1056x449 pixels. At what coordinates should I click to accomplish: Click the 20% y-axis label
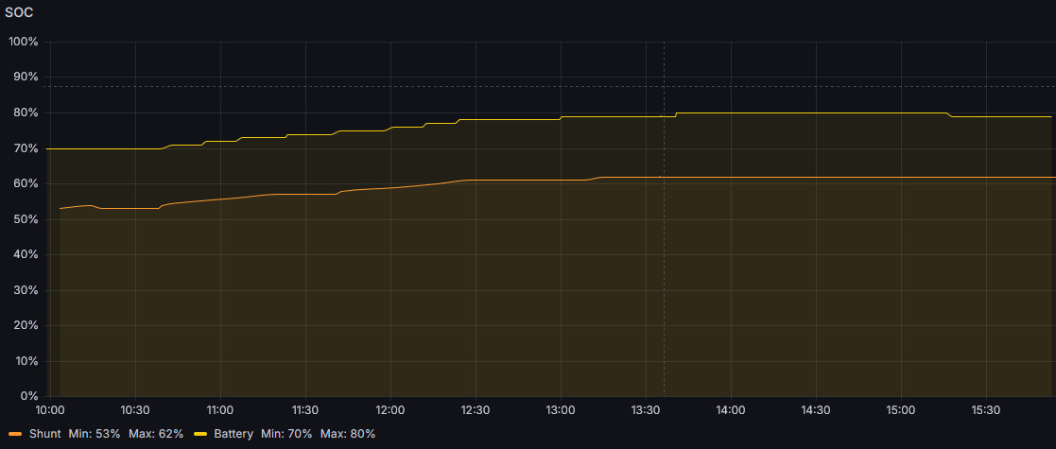coord(26,326)
